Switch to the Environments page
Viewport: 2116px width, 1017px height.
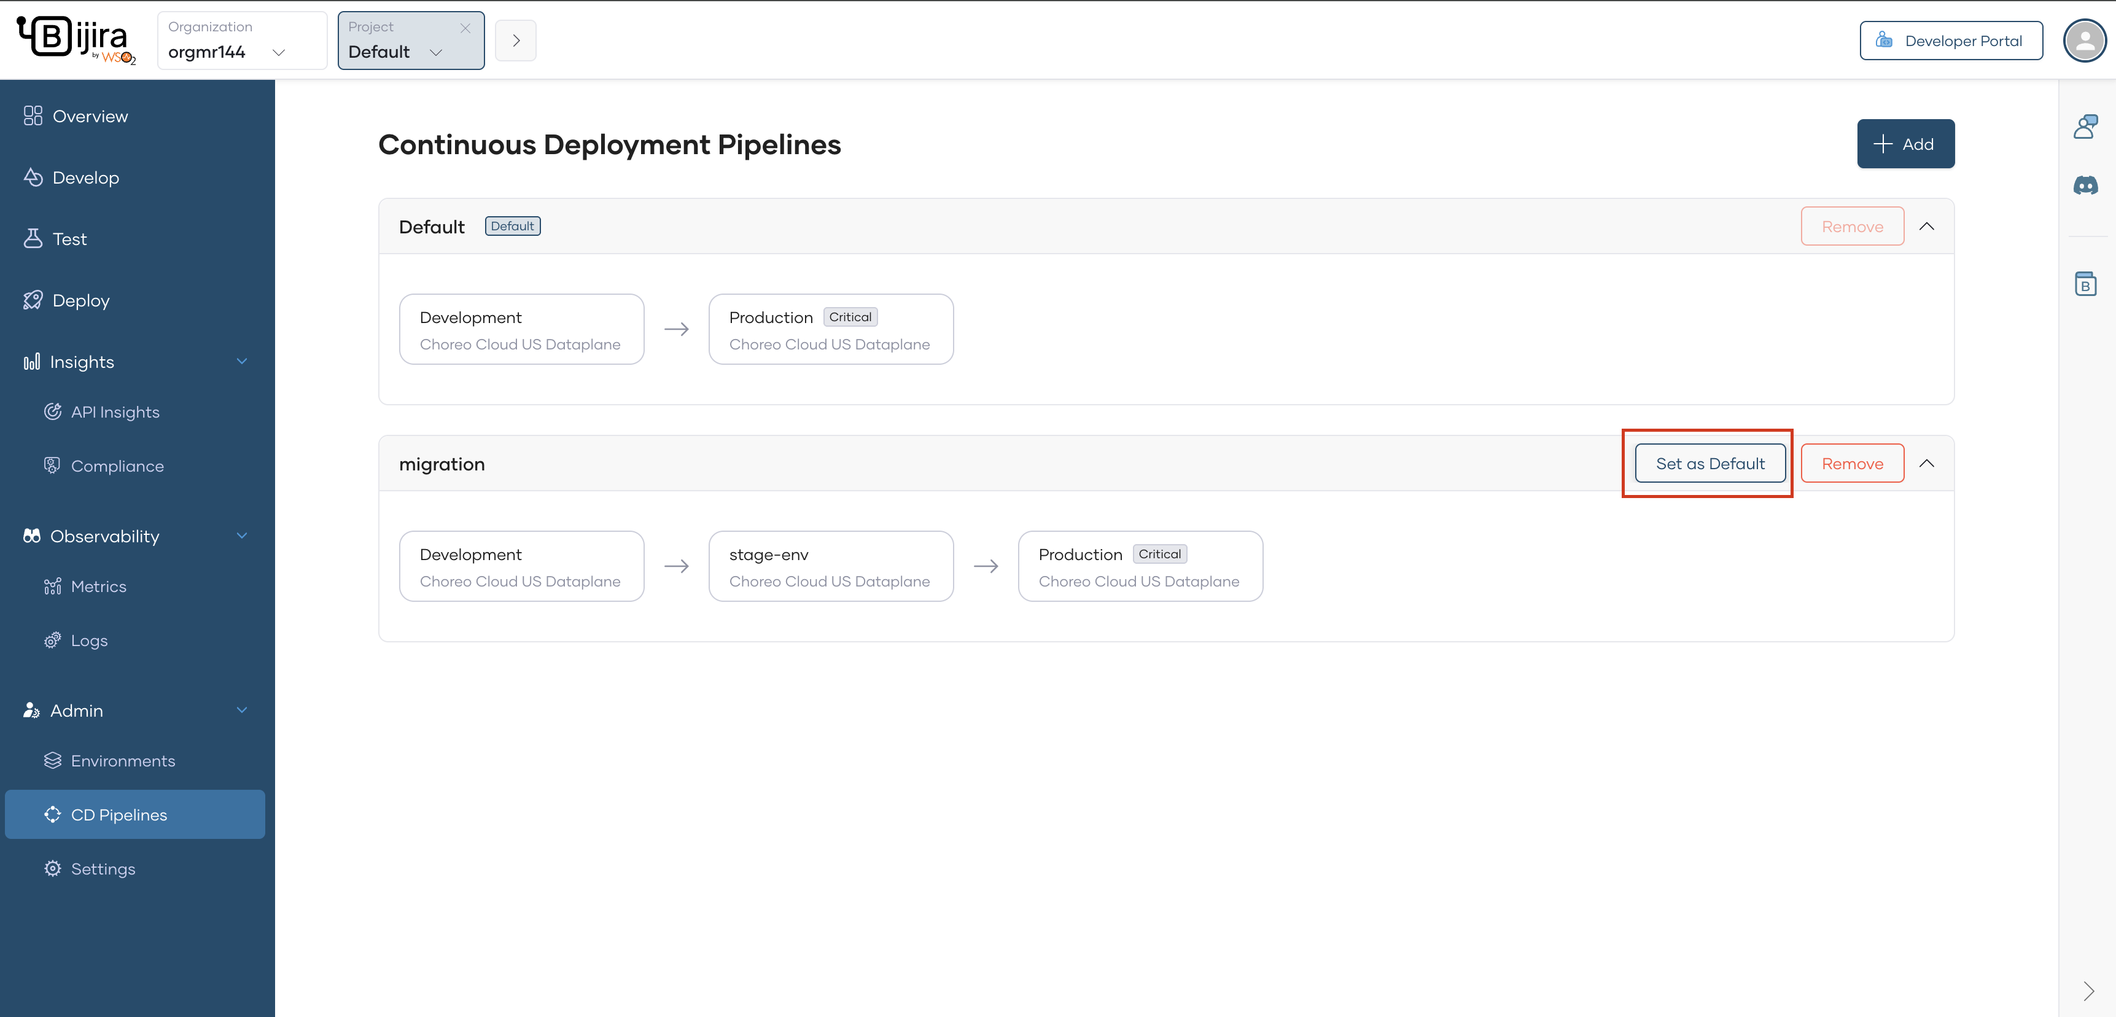tap(122, 760)
